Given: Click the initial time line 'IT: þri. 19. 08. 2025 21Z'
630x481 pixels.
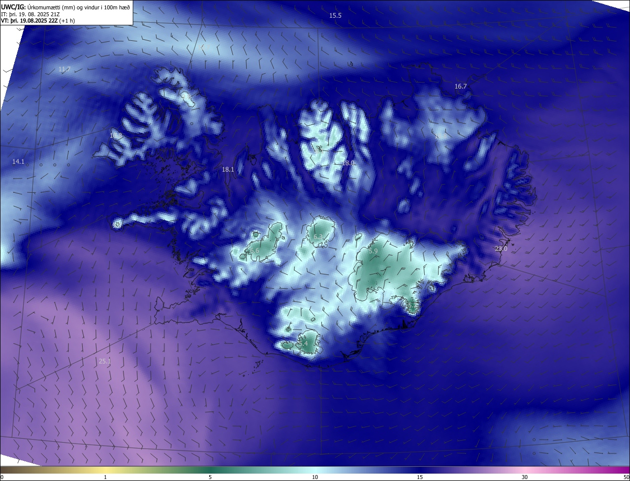Looking at the screenshot, I should coord(31,14).
